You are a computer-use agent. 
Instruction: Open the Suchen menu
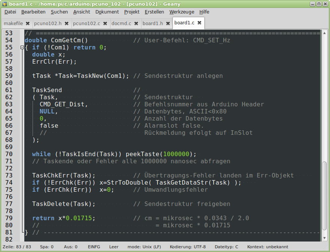[59, 12]
